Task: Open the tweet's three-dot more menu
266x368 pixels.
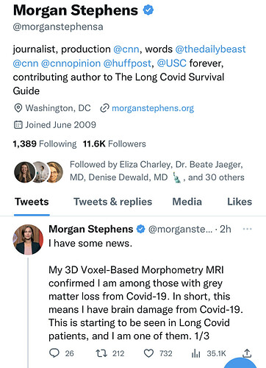Action: coord(247,229)
